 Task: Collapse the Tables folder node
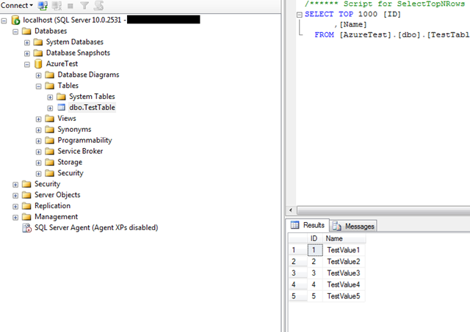click(x=38, y=86)
